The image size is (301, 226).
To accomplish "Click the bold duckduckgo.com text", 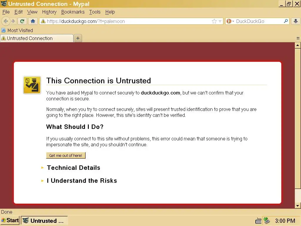I will 160,93.
